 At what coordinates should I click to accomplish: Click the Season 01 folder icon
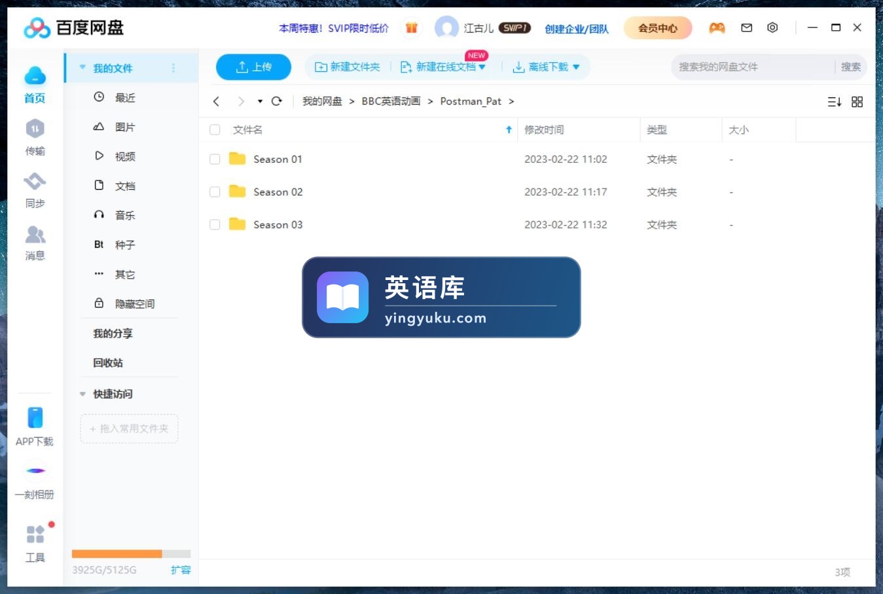[237, 159]
